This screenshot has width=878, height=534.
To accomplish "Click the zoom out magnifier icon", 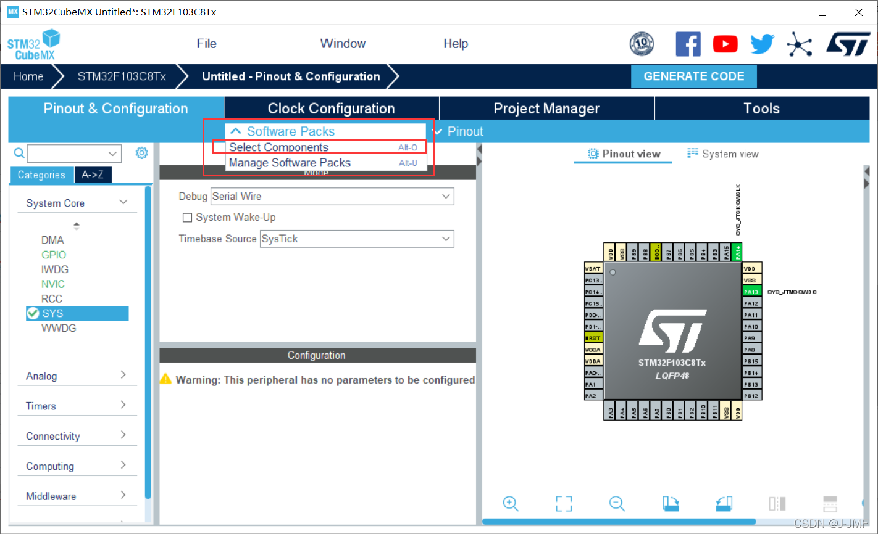I will coord(617,503).
